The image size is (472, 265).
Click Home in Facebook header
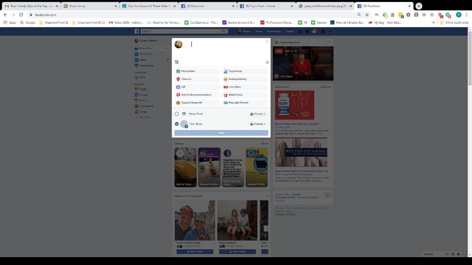[259, 31]
